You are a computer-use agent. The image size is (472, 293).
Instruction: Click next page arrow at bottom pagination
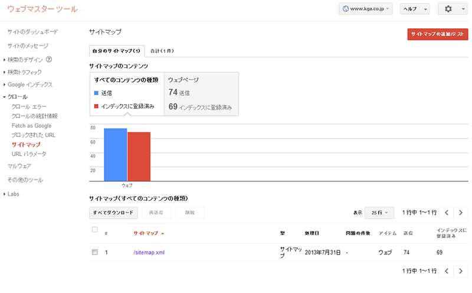(x=461, y=271)
